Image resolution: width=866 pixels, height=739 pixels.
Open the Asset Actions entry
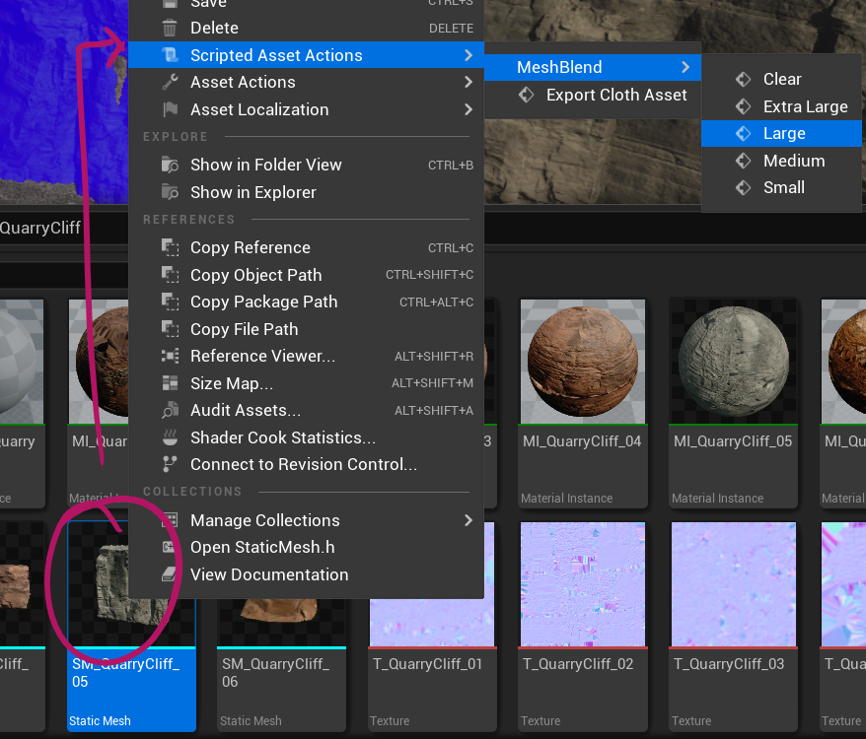pos(307,82)
